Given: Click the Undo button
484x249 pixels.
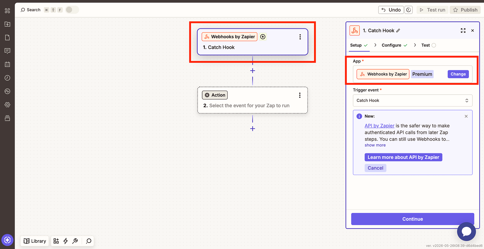Looking at the screenshot, I should point(391,10).
